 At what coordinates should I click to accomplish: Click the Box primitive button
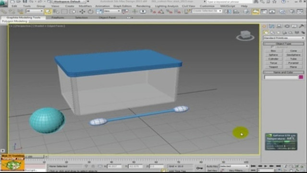click(x=273, y=51)
